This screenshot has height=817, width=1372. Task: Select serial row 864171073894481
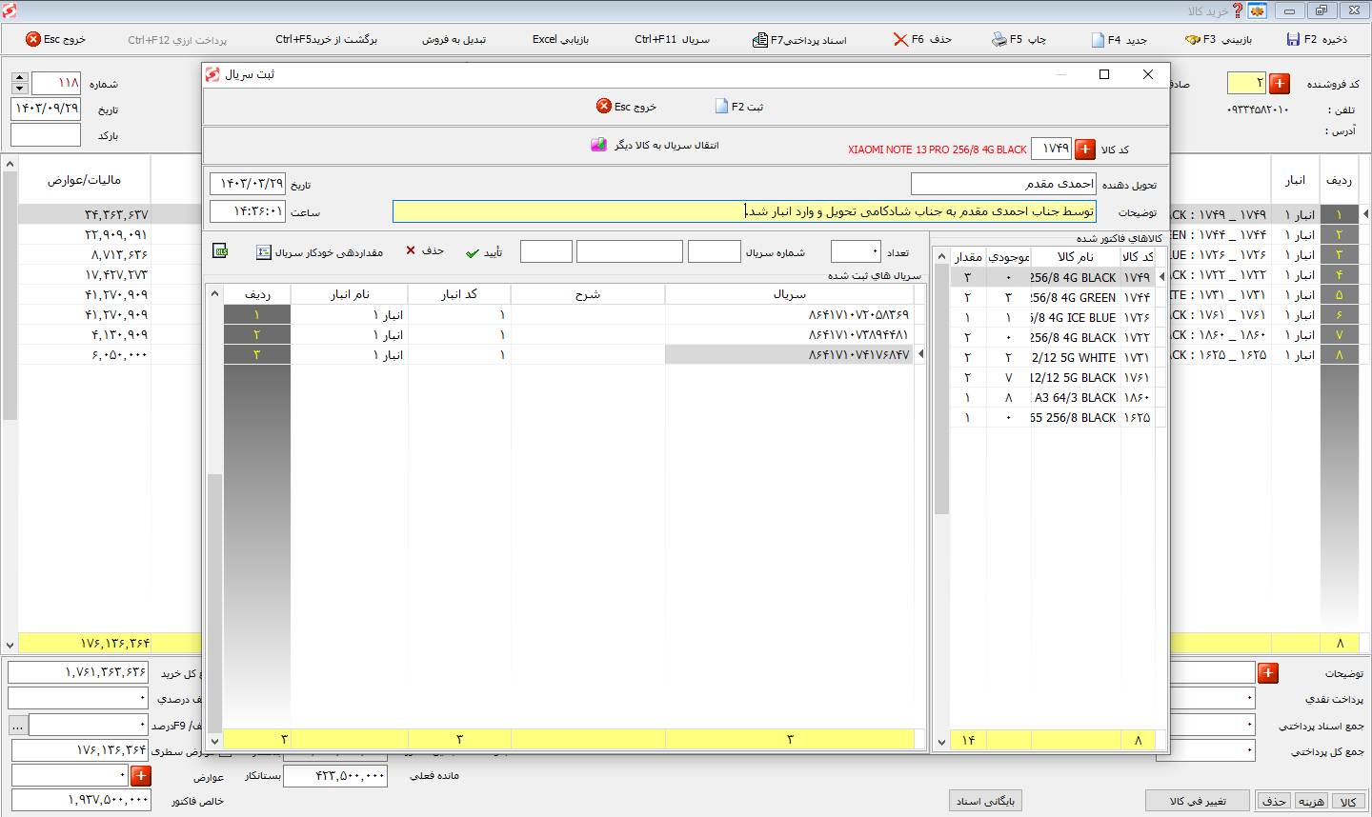(x=569, y=334)
